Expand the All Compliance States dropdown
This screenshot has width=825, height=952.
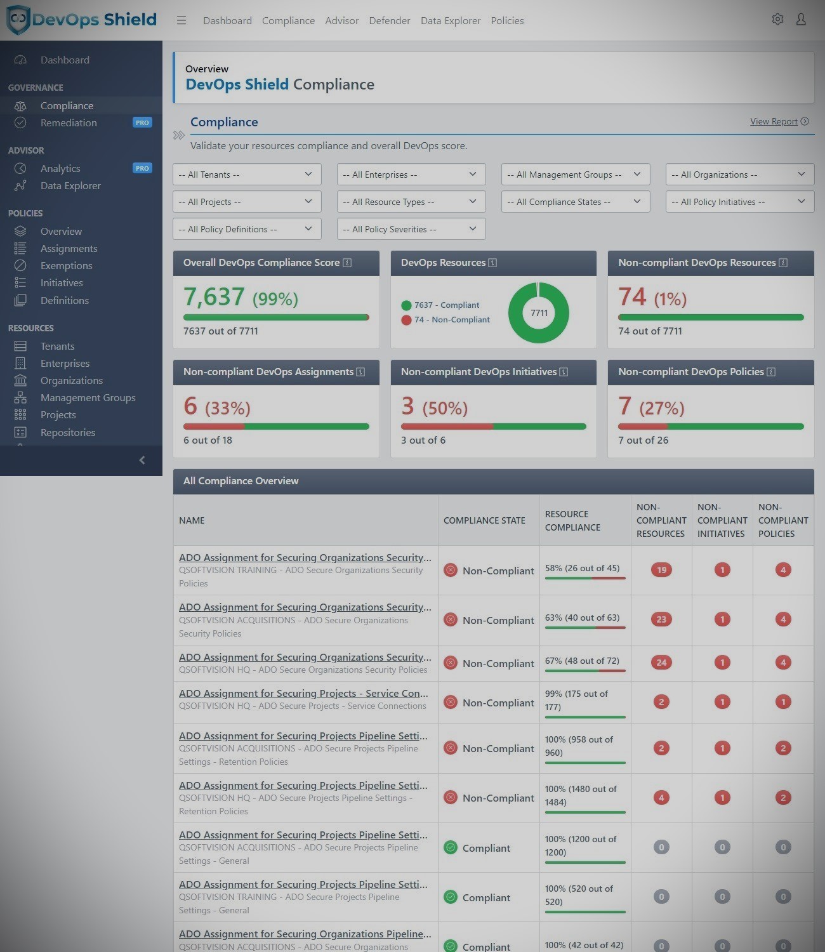pos(575,202)
